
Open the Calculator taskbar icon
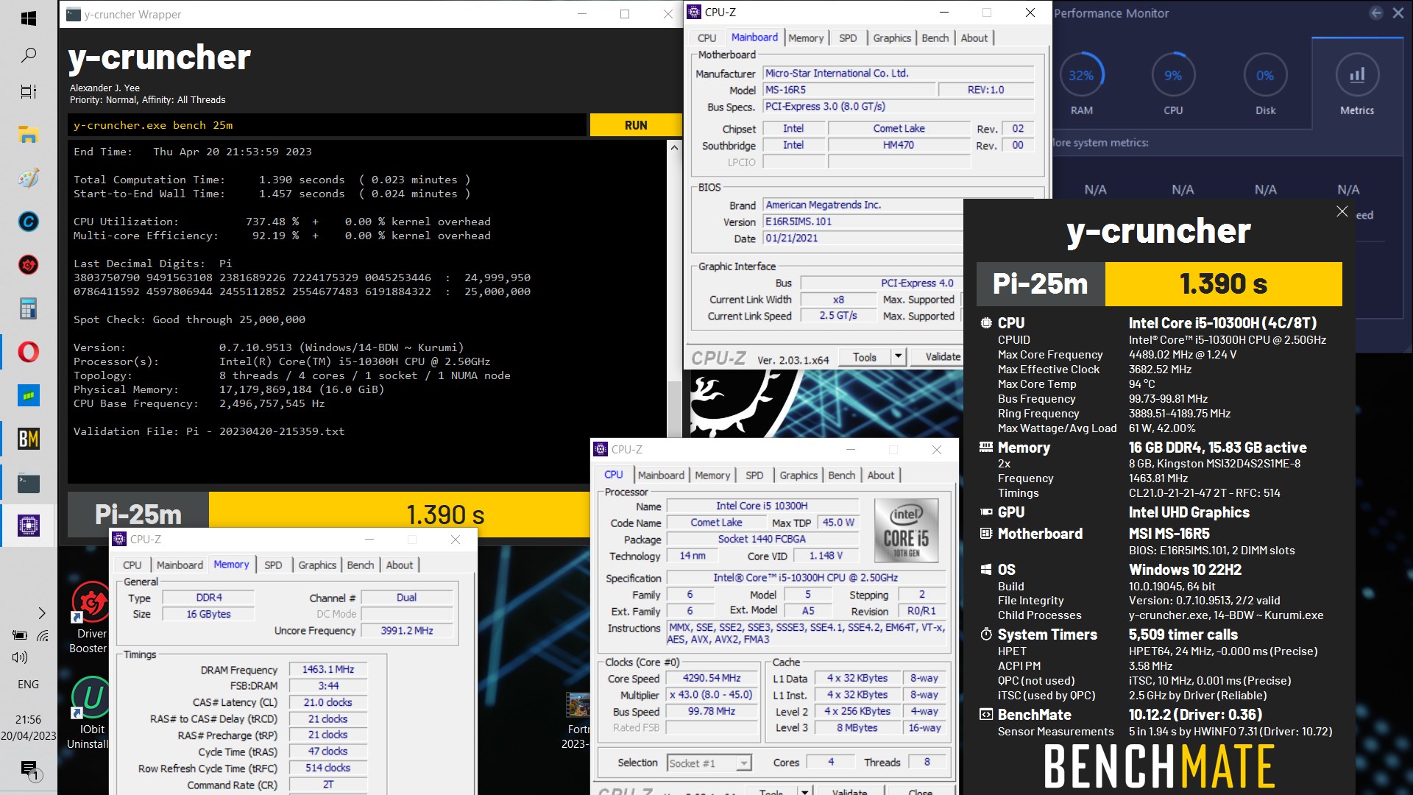(x=29, y=308)
